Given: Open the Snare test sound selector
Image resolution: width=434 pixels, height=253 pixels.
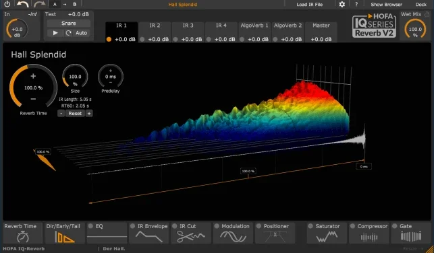Looking at the screenshot, I should pos(68,24).
